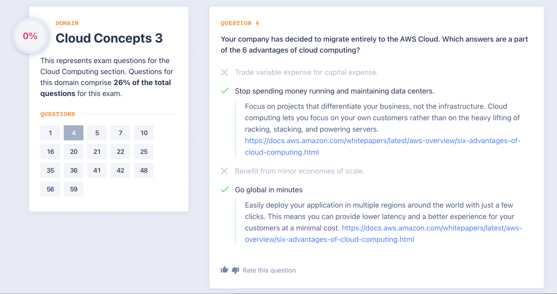
Task: Click the X mark beside 'Benefit from minor economies'
Action: [x=224, y=171]
